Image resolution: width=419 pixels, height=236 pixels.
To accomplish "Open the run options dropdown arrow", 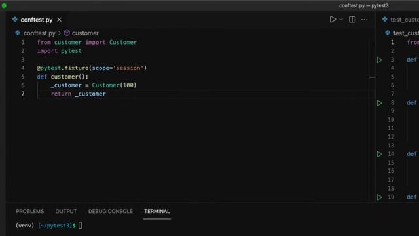I will pyautogui.click(x=341, y=20).
